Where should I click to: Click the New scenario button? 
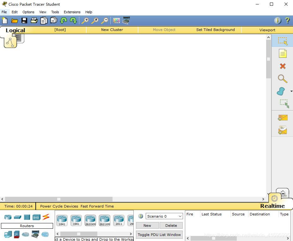pyautogui.click(x=147, y=225)
